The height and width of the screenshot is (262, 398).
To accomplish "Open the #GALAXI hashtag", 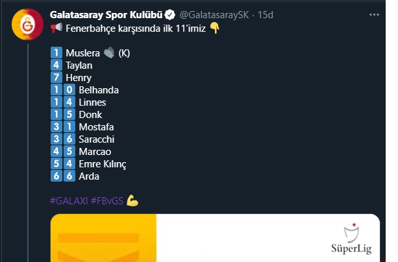I will [69, 201].
